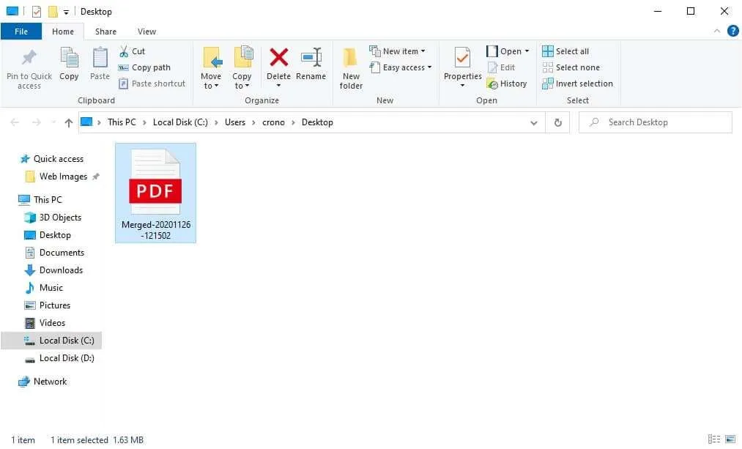Click the Paste ribbon icon
The height and width of the screenshot is (449, 742).
coord(100,58)
